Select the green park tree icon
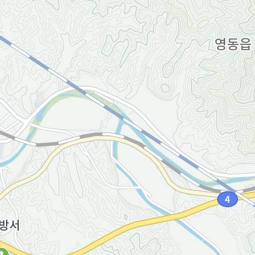 3,252
